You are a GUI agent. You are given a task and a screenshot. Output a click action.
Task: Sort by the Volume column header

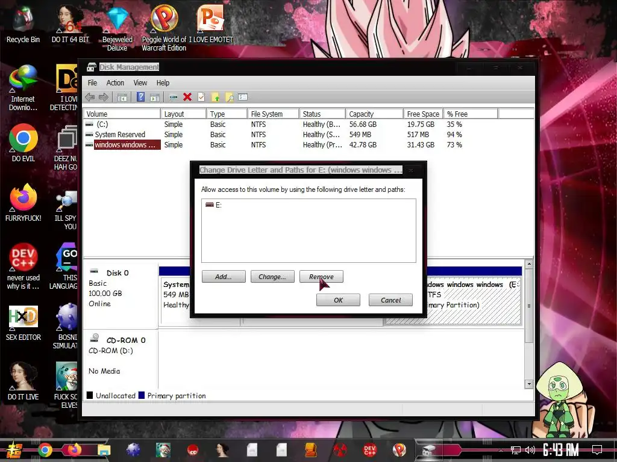click(122, 114)
